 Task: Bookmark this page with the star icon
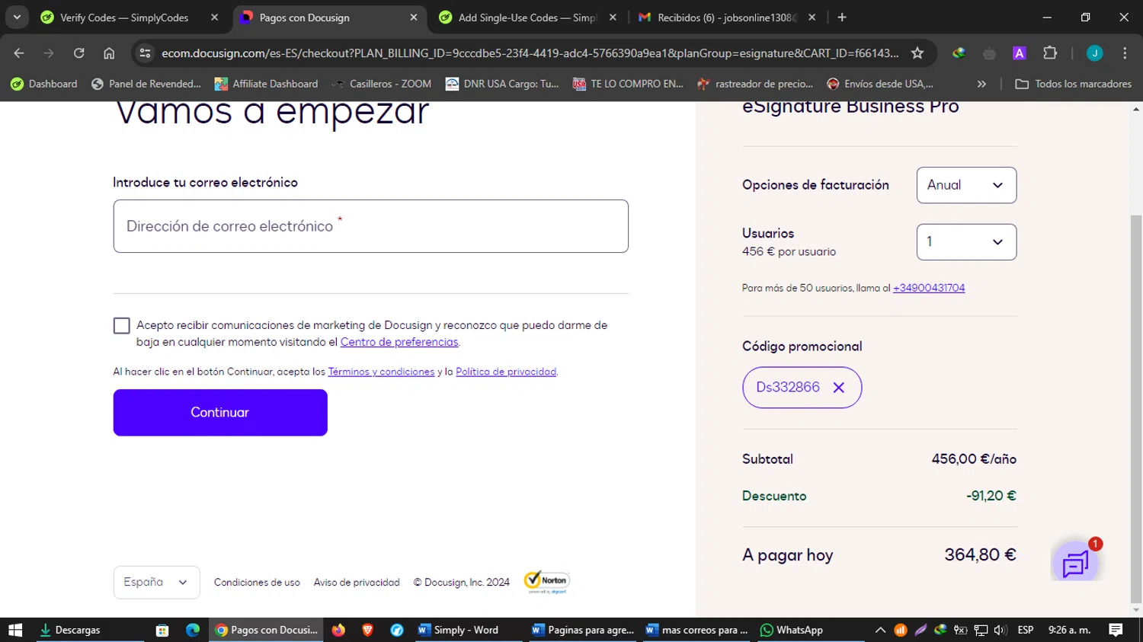click(917, 53)
